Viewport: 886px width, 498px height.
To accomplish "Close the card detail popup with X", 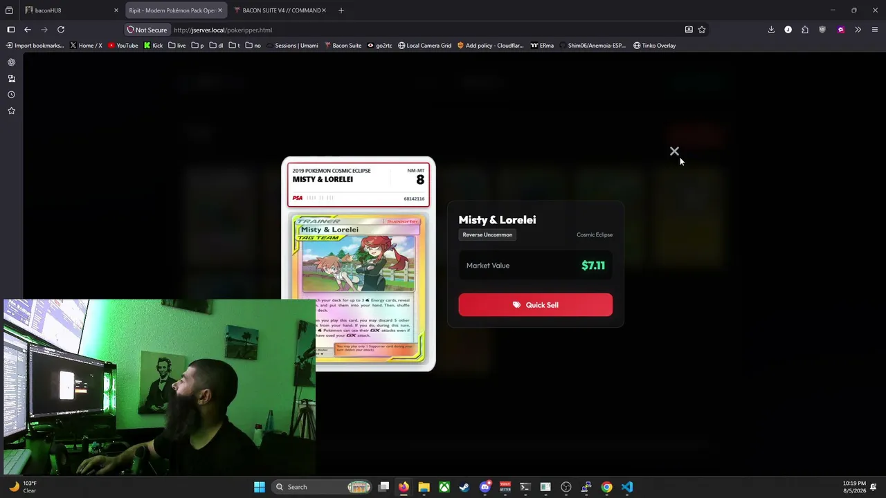I will [x=674, y=151].
